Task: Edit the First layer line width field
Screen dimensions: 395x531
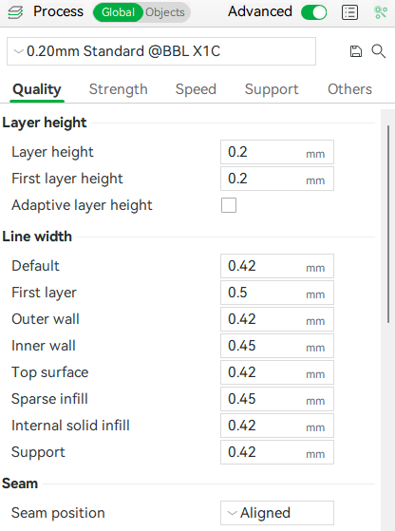Action: (277, 293)
